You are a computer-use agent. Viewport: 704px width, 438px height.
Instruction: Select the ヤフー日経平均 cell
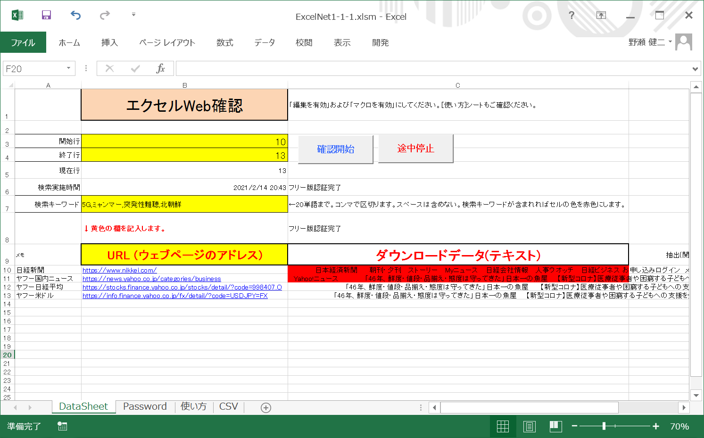(x=48, y=287)
